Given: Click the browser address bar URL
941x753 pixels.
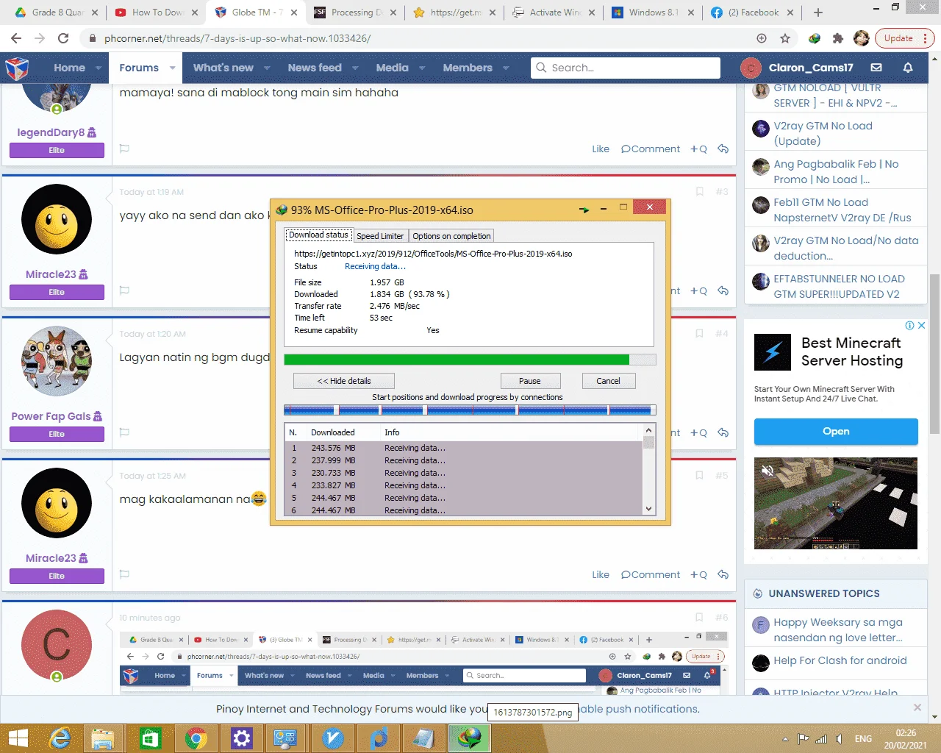Looking at the screenshot, I should click(237, 38).
